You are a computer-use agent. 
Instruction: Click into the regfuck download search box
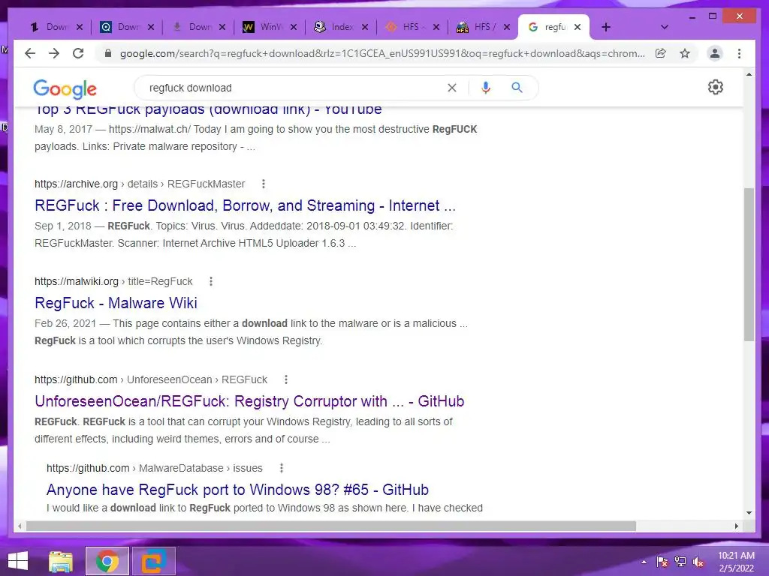(294, 88)
